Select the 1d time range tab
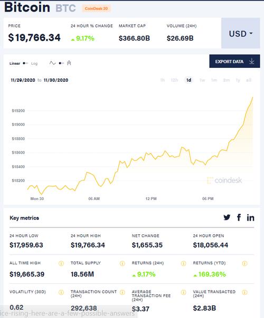264x318 pixels. tap(188, 80)
